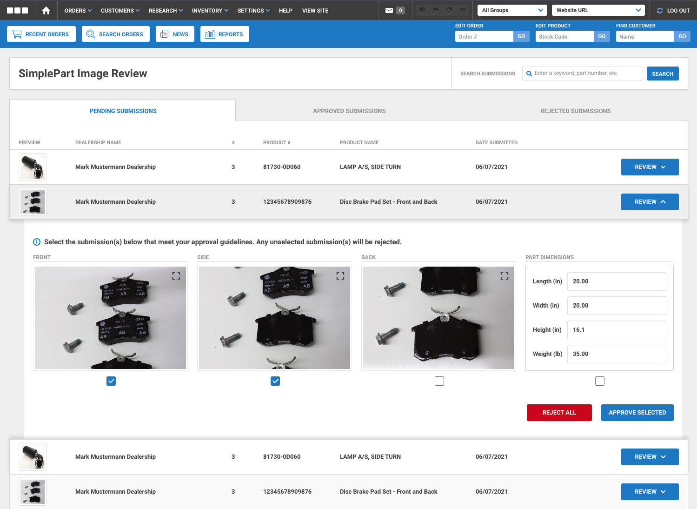The width and height of the screenshot is (697, 509).
Task: Click the Length (in) input field
Action: click(x=617, y=281)
